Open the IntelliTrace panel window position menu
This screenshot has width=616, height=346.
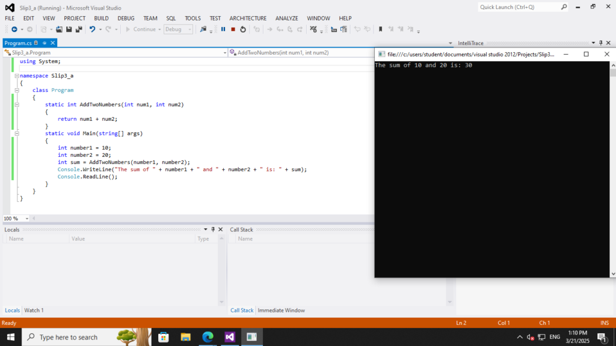(593, 43)
